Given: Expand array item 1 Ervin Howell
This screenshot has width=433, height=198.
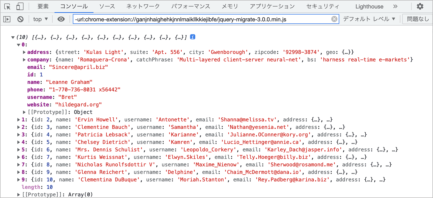Looking at the screenshot, I should [19, 120].
